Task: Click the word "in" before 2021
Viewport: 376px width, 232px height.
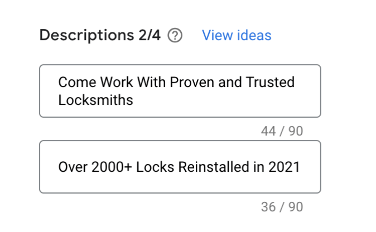Action: 262,167
